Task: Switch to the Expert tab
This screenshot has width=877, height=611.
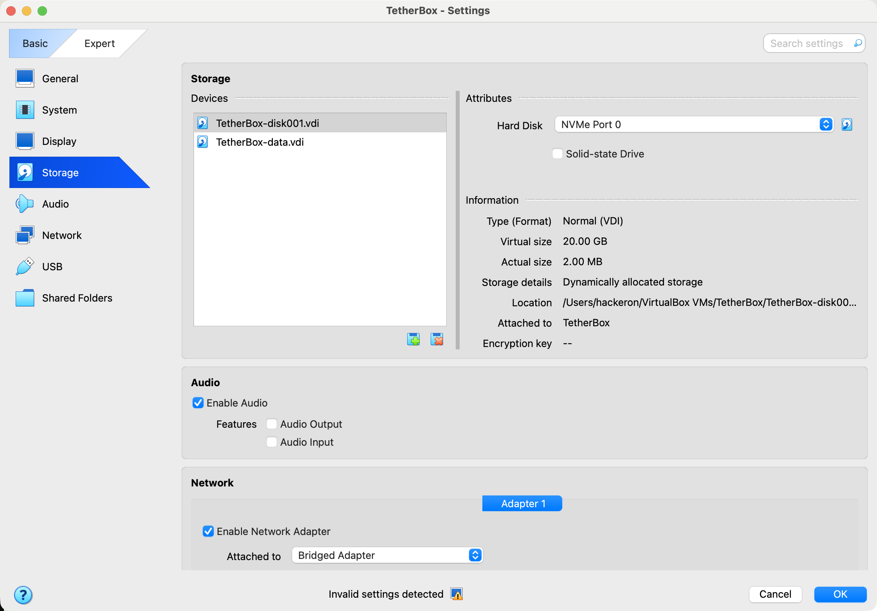Action: pyautogui.click(x=99, y=43)
